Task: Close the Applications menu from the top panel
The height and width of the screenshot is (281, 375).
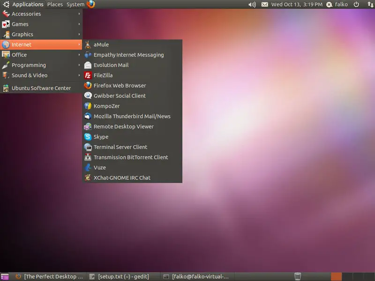Action: point(23,4)
